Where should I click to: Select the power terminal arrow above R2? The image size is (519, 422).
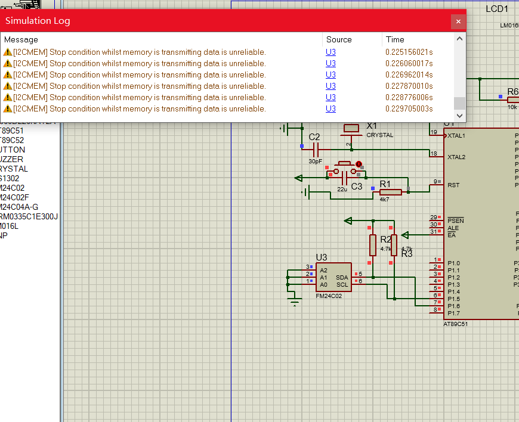(x=348, y=221)
